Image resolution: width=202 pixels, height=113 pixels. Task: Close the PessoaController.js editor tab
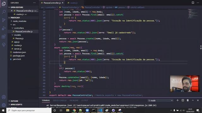pyautogui.click(x=62, y=3)
